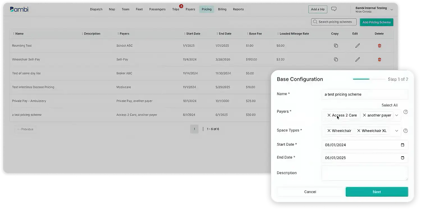
Task: Click the Add a trip button
Action: pyautogui.click(x=318, y=9)
